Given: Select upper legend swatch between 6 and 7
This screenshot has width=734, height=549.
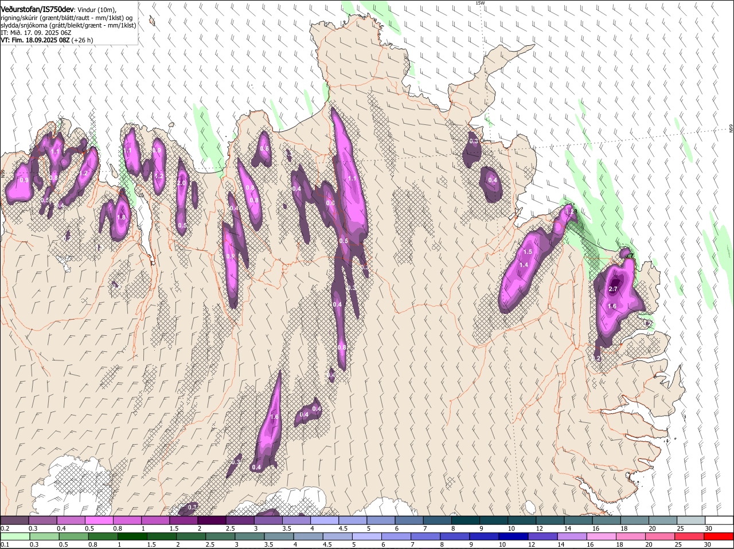Looking at the screenshot, I should tap(408, 520).
